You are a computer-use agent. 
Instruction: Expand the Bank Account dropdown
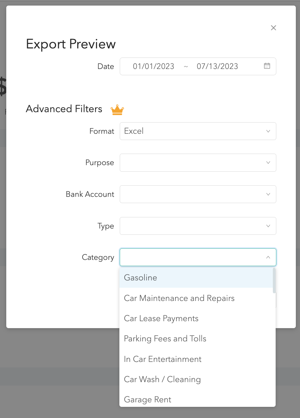click(198, 194)
